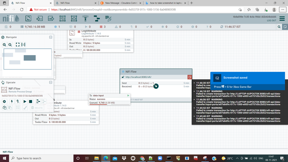Image resolution: width=288 pixels, height=162 pixels.
Task: Select the Process Group toolbar icon
Action: (x=63, y=18)
